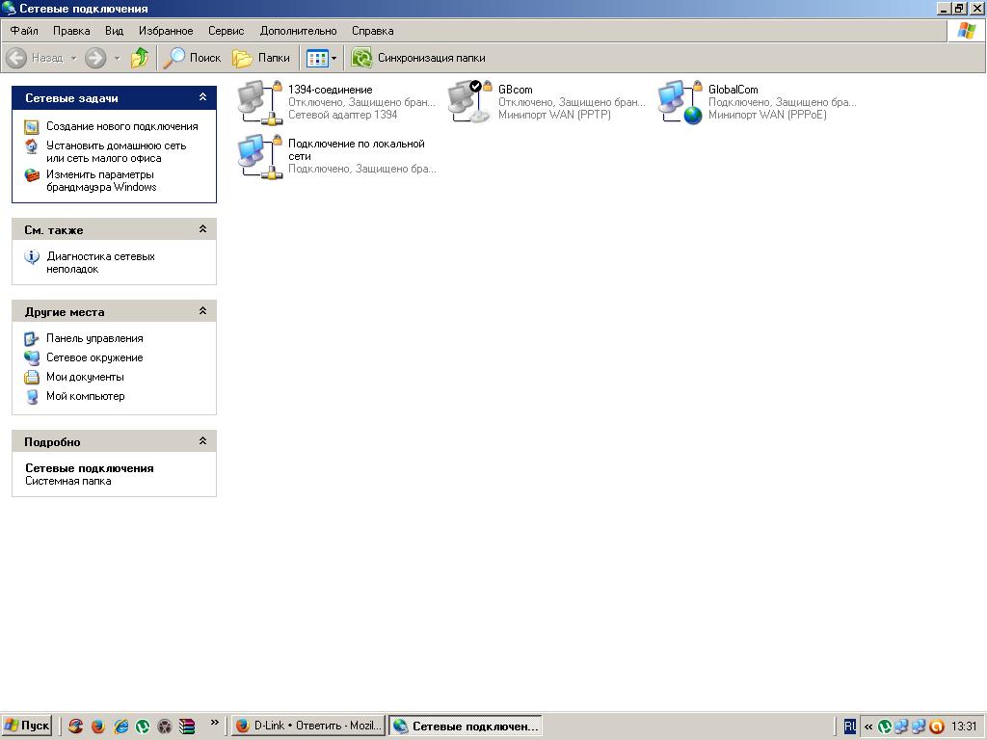Open the Правка menu

point(71,31)
